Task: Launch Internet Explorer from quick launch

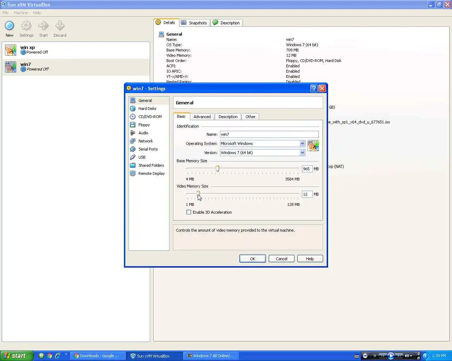Action: click(x=58, y=356)
